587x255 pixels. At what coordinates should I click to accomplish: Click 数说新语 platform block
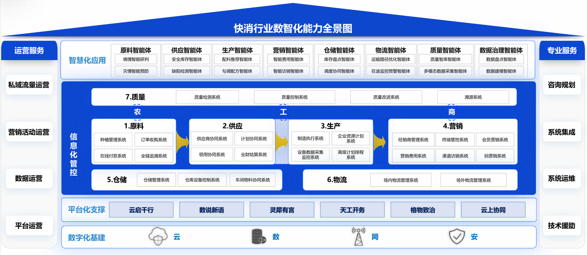(x=212, y=210)
